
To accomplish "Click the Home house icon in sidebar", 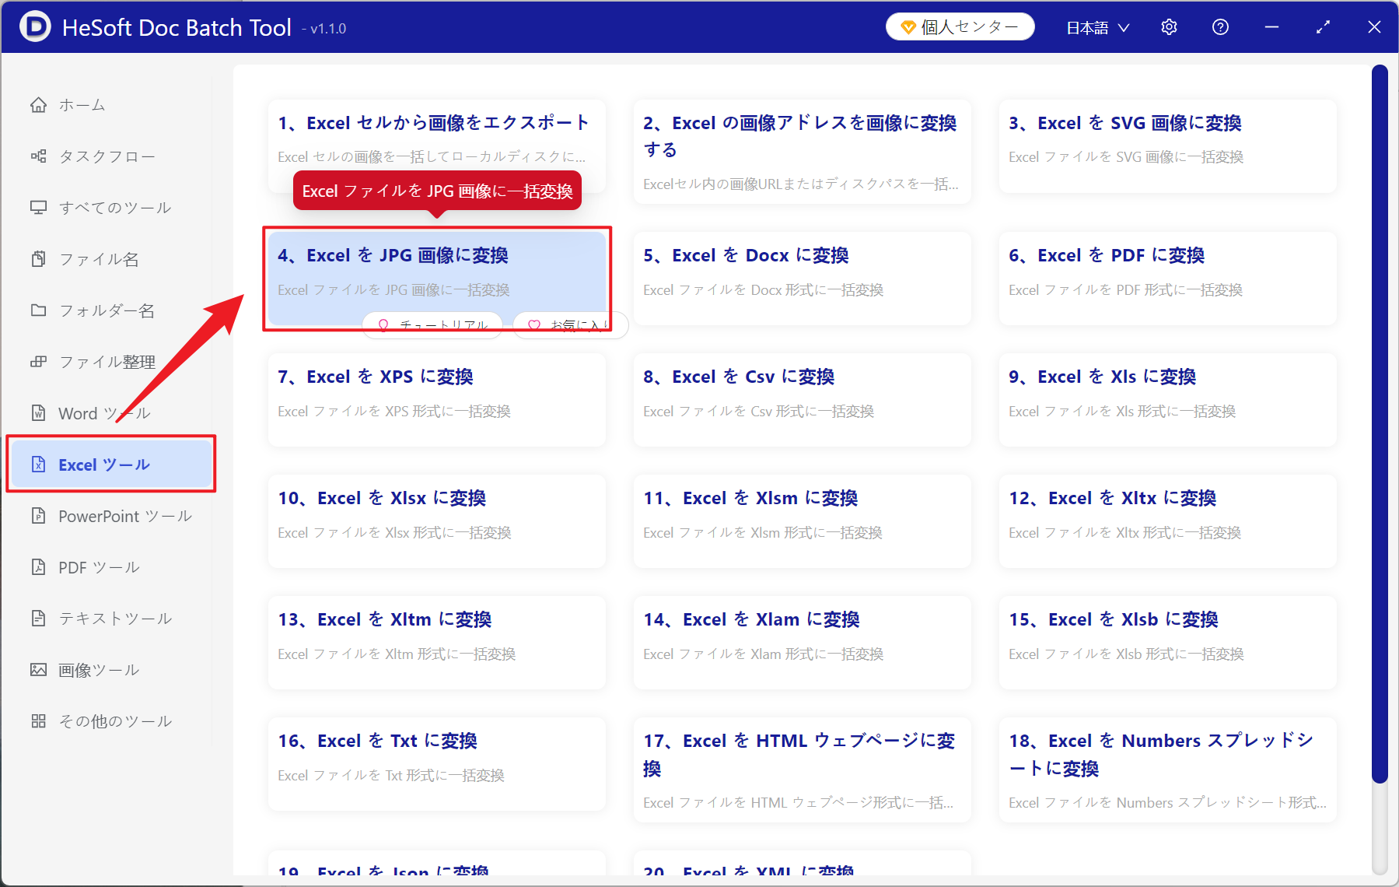I will pos(38,105).
